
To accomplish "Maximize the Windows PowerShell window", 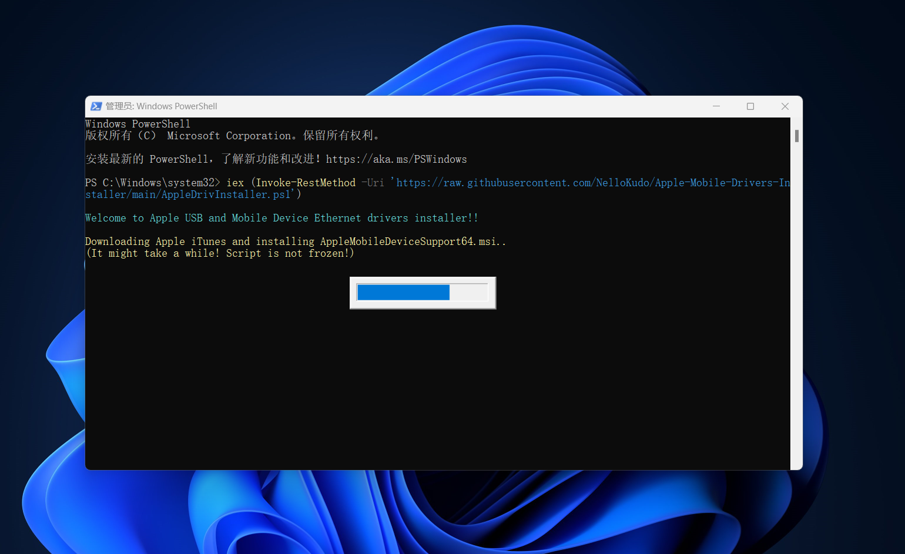I will pyautogui.click(x=750, y=106).
